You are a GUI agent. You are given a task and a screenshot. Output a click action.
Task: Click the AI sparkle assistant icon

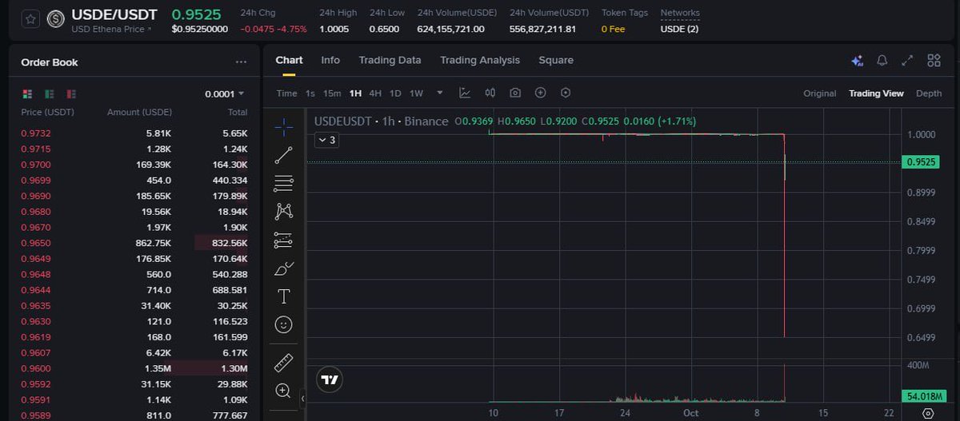(857, 61)
